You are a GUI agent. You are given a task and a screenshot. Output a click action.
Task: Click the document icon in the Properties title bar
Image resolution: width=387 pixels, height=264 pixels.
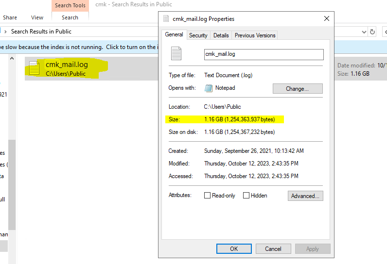(166, 19)
